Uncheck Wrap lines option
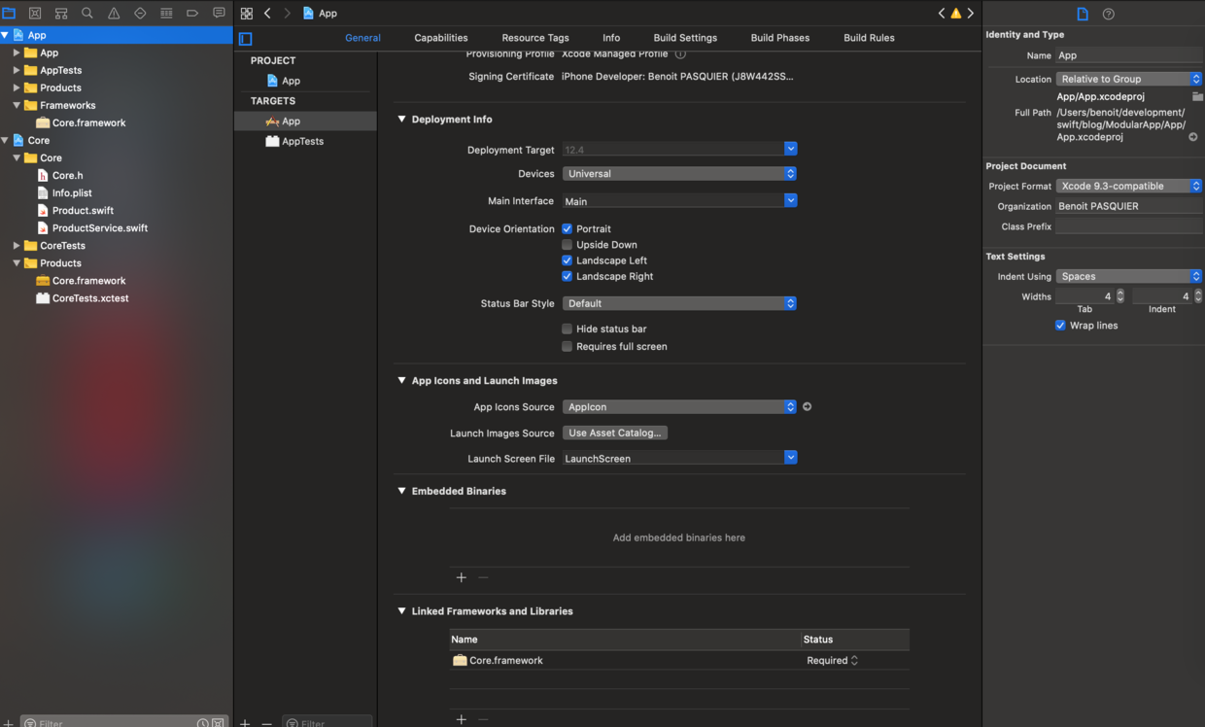This screenshot has height=727, width=1205. pyautogui.click(x=1060, y=326)
